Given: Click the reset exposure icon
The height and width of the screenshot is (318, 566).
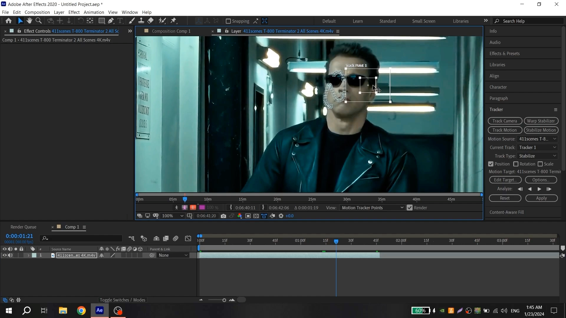Looking at the screenshot, I should click(x=281, y=216).
